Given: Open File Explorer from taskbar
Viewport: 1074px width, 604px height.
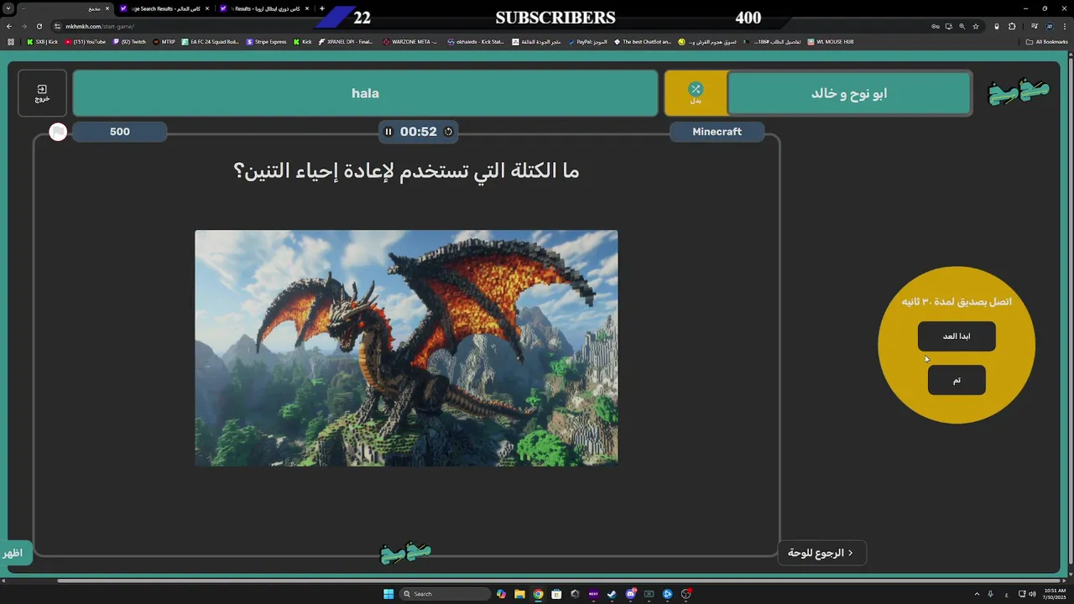Looking at the screenshot, I should [x=519, y=594].
